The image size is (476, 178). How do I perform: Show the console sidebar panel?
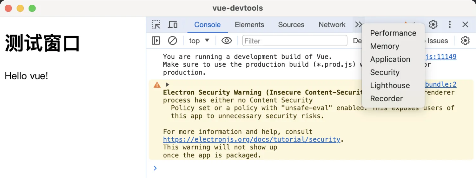(156, 41)
